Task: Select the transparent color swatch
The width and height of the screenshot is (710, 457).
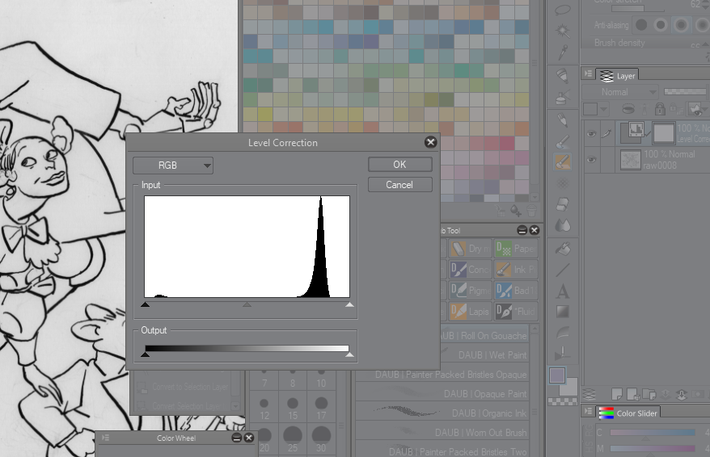Action: 563,401
